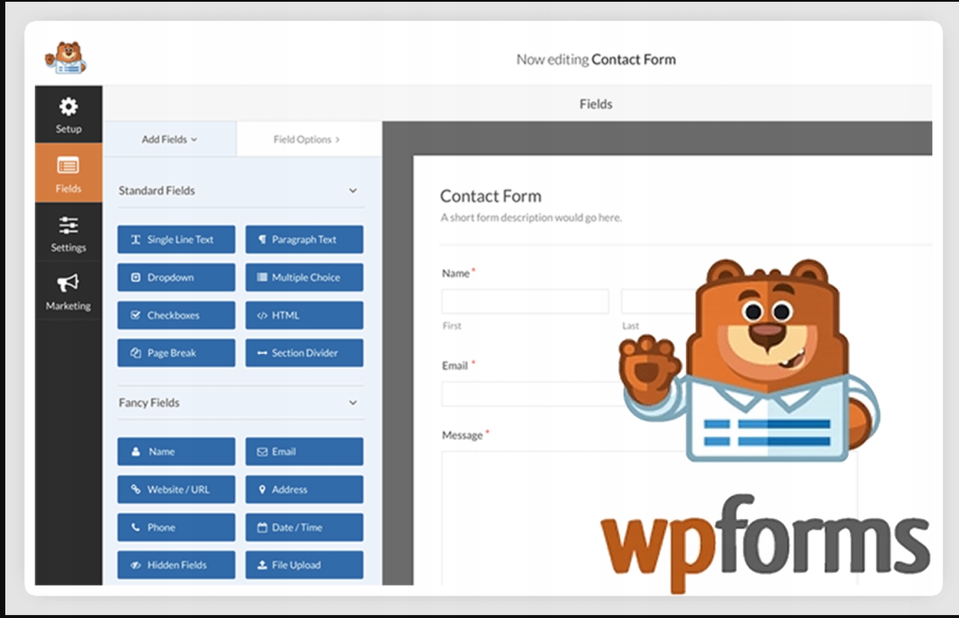Image resolution: width=959 pixels, height=618 pixels.
Task: Click the WPForms bear logo
Action: pos(66,58)
